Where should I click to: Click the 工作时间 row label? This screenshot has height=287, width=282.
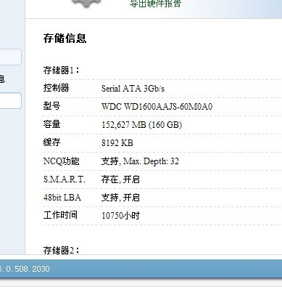pyautogui.click(x=60, y=215)
